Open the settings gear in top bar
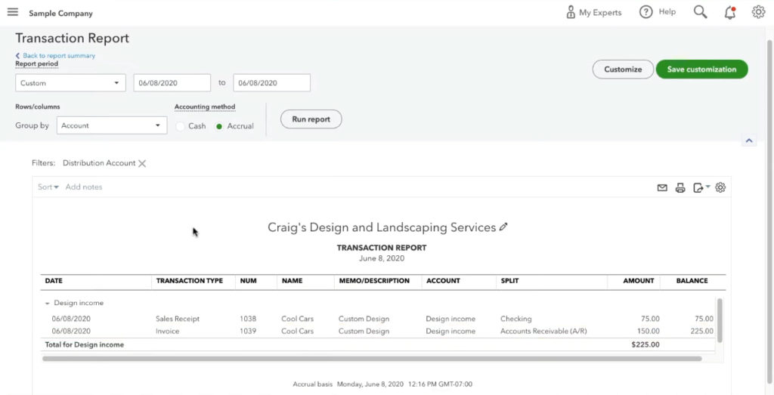The width and height of the screenshot is (774, 395). click(758, 12)
